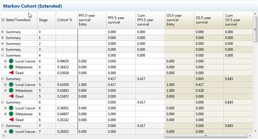Click OS 5-year survival 0.845 in stage 5 Summary
258x139 pixels.
coord(200,79)
